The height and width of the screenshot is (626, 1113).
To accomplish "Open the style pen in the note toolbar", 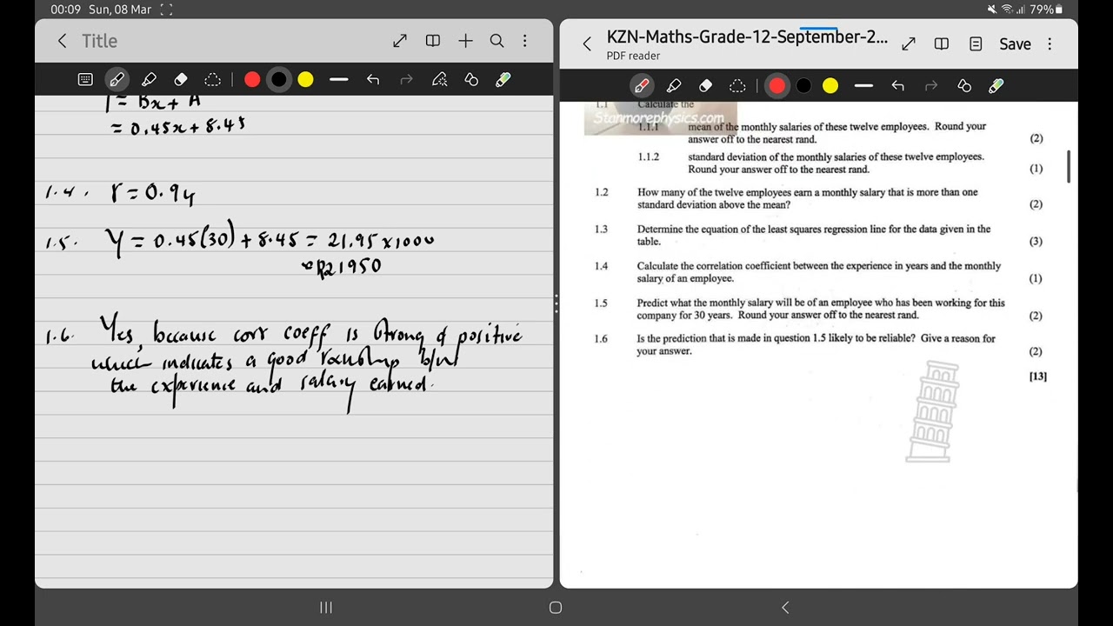I will [x=503, y=80].
